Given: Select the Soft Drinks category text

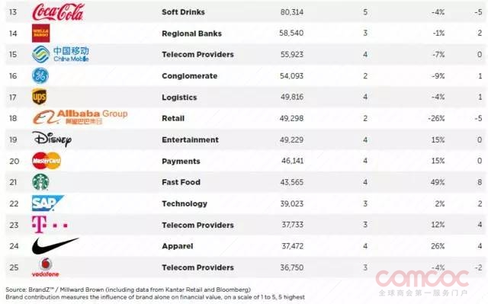Looking at the screenshot, I should coord(183,12).
